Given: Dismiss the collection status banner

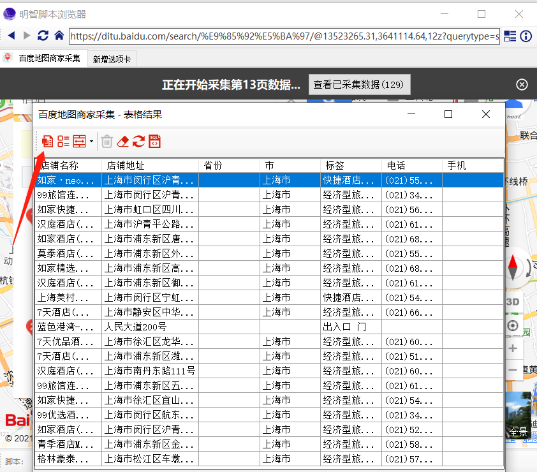Looking at the screenshot, I should click(522, 84).
